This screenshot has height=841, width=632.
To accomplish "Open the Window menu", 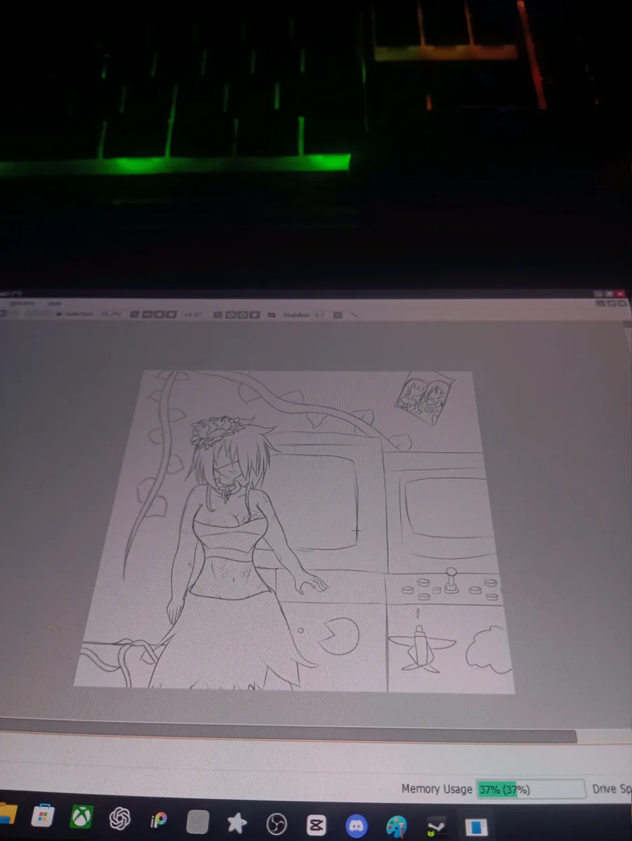I will click(22, 304).
